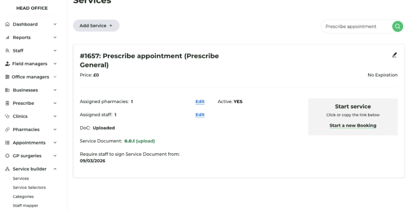Click Edit next to Assigned pharmacies
This screenshot has height=210, width=408.
tap(200, 102)
